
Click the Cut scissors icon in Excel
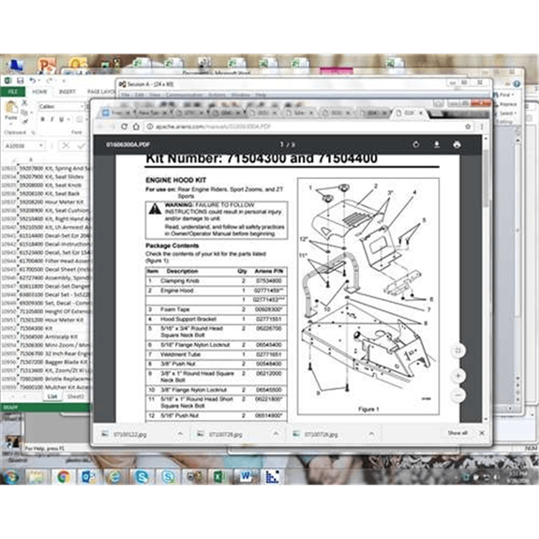point(24,103)
